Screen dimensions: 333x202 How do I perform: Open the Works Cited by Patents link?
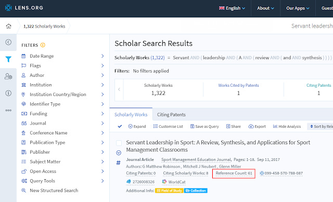coord(238,85)
